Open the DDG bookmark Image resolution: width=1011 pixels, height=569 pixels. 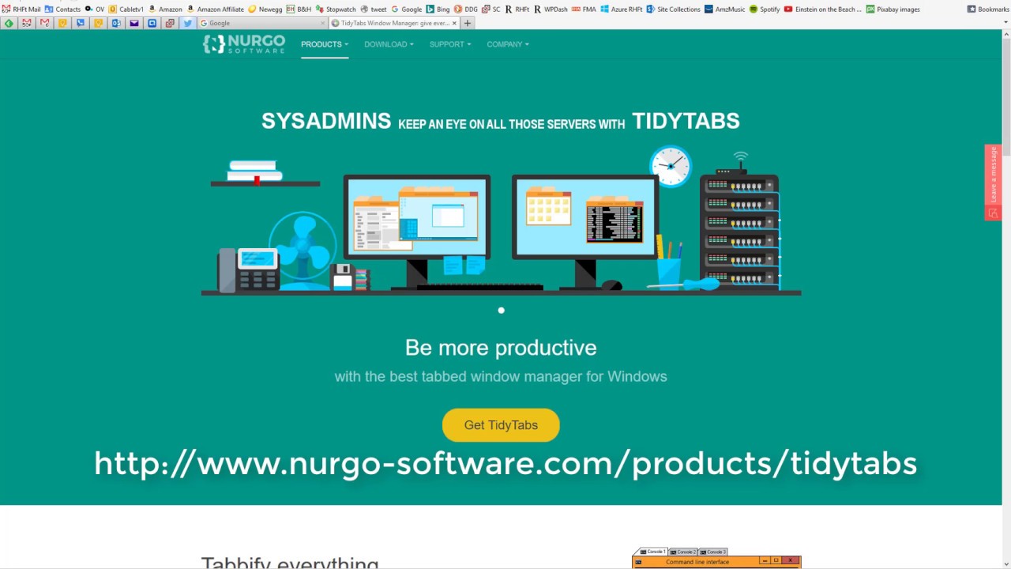pos(466,9)
